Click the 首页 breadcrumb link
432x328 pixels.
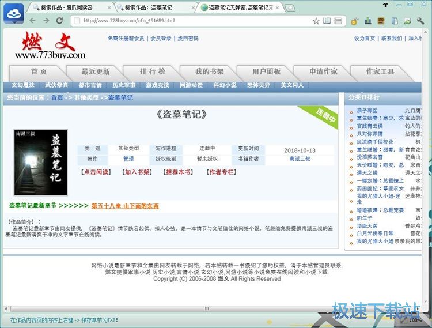click(57, 97)
